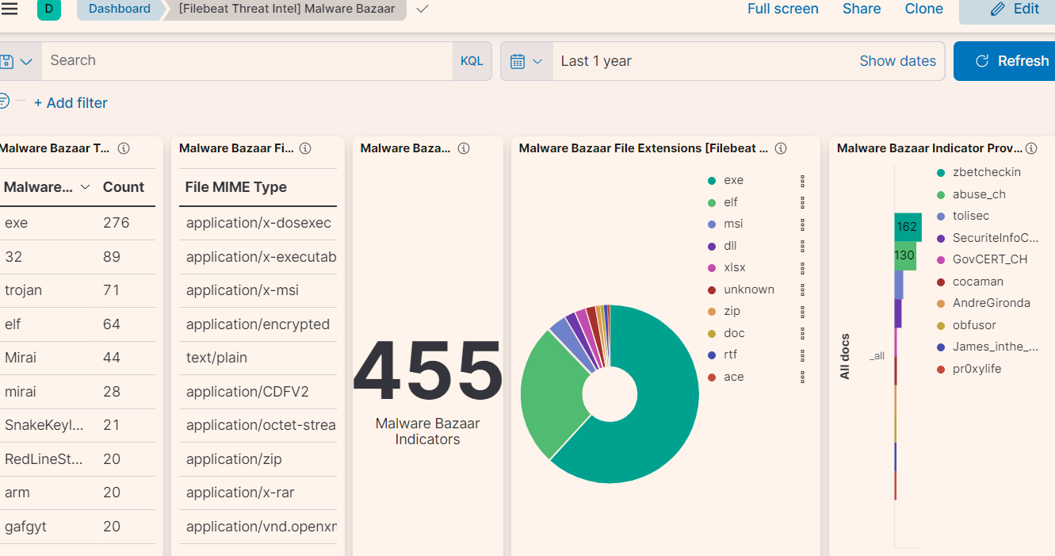
Task: Click info icon on Indicator Provider panel
Action: (x=1030, y=148)
